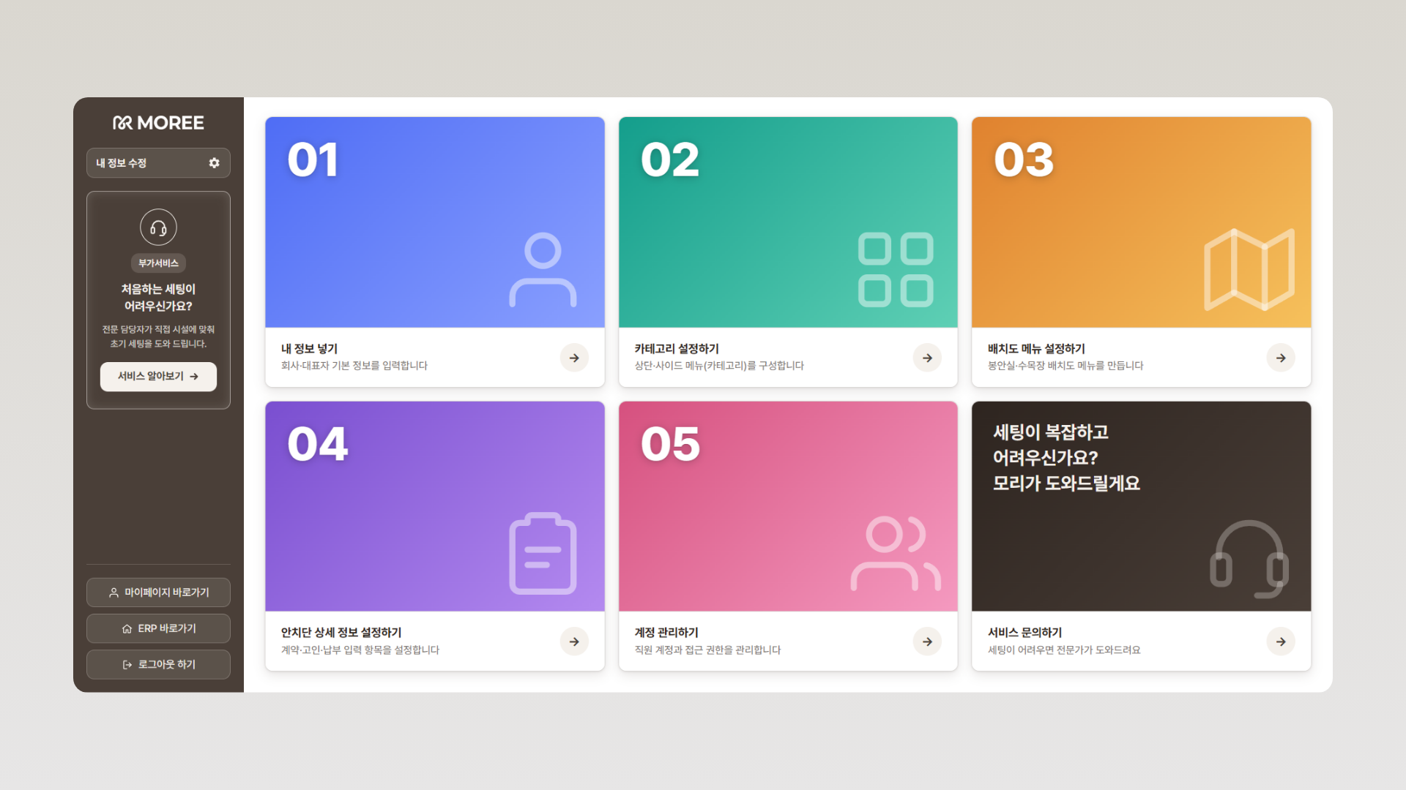The height and width of the screenshot is (790, 1406).
Task: Go to 마이페이지 바로가기
Action: tap(158, 592)
